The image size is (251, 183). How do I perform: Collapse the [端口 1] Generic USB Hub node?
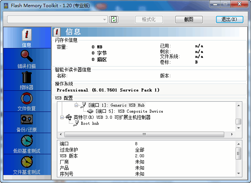(77, 105)
